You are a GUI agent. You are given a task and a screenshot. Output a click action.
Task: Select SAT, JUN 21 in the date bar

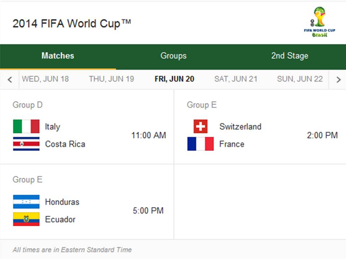click(236, 79)
